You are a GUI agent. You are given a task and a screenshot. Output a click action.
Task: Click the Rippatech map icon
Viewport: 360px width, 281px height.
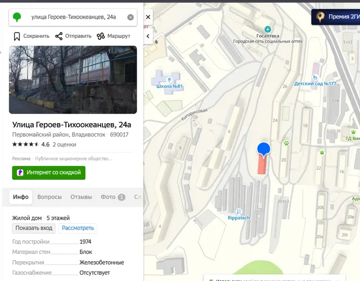(238, 211)
